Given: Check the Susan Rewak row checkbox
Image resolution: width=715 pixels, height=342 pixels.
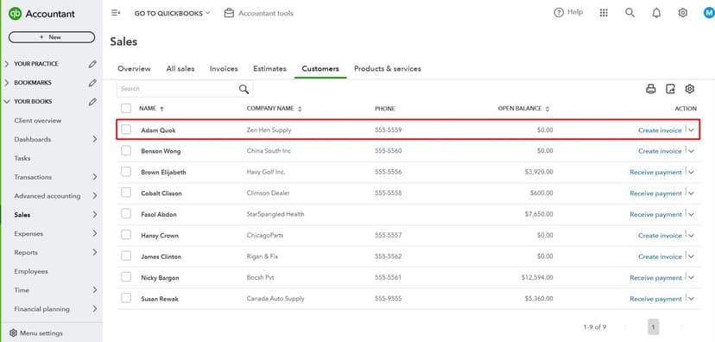Looking at the screenshot, I should pyautogui.click(x=126, y=299).
